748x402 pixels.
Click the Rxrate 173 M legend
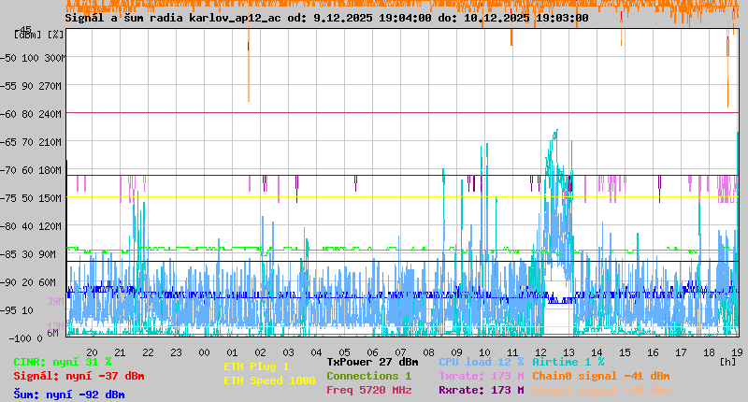coord(481,390)
